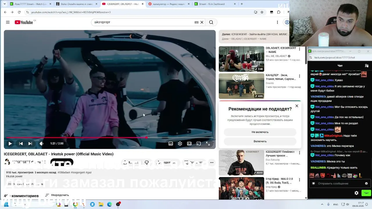Screen dimensions: 372x209
Task: Click the green Чат send button
Action: 366,193
